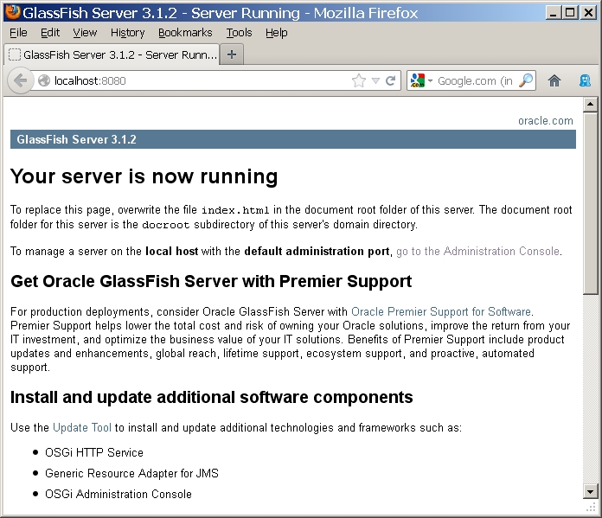
Task: Select the GlassFish Server 3.1.2 tab
Action: [112, 54]
